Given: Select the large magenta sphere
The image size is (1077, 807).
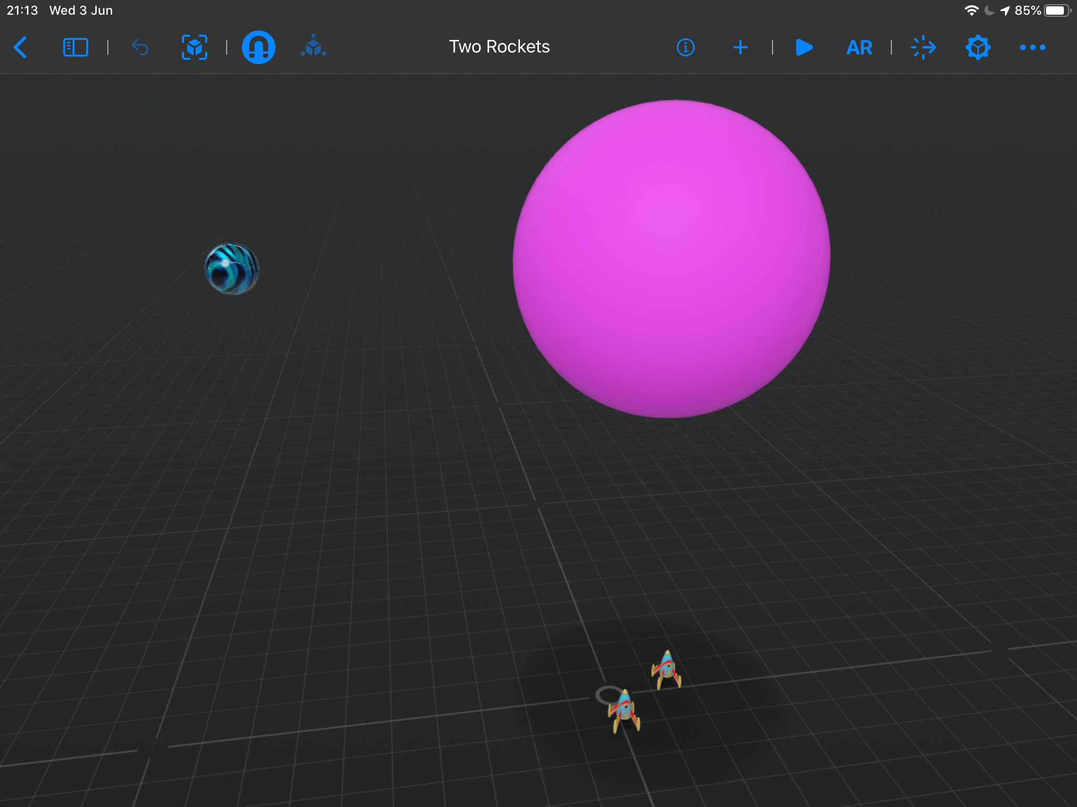Looking at the screenshot, I should click(672, 258).
